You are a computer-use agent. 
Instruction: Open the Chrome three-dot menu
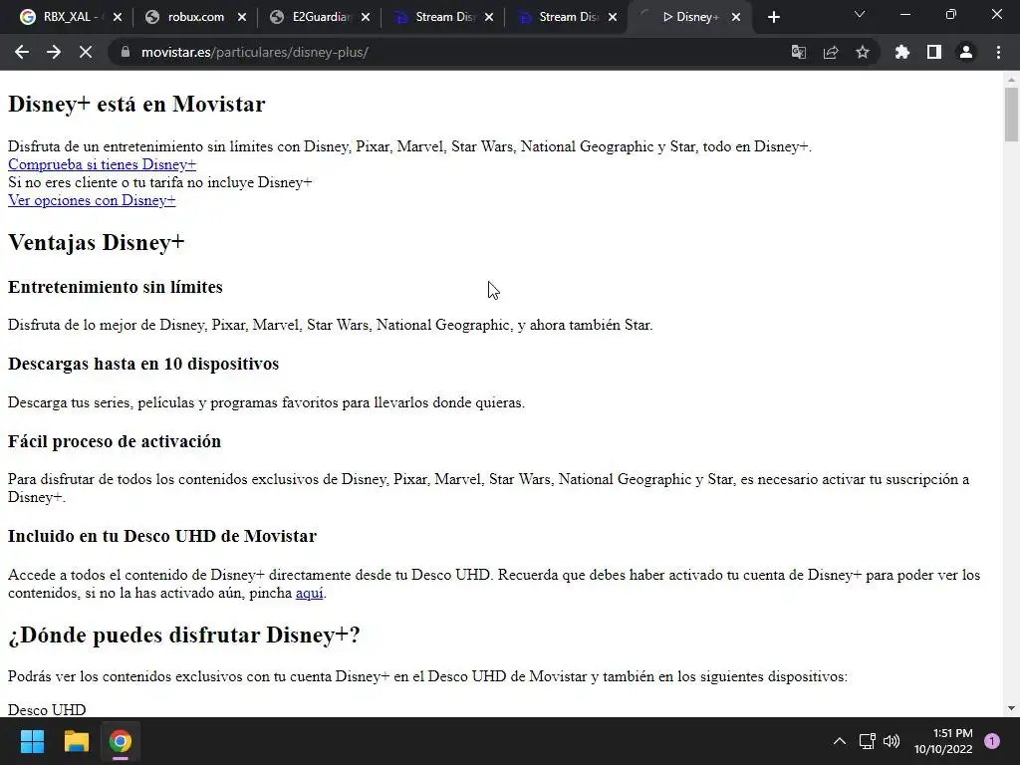point(998,52)
